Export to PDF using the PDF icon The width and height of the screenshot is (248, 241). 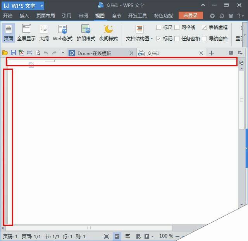point(21,53)
